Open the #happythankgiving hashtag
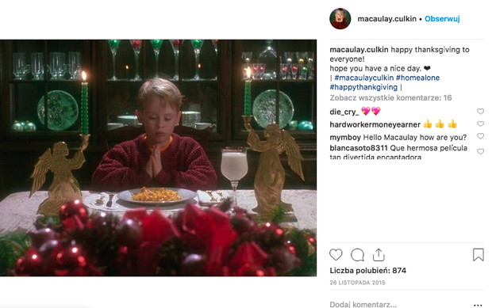 [363, 87]
